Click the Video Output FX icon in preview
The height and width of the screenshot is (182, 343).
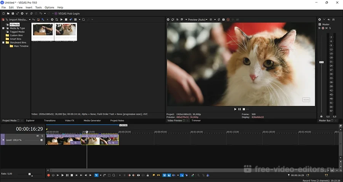[x=178, y=19]
